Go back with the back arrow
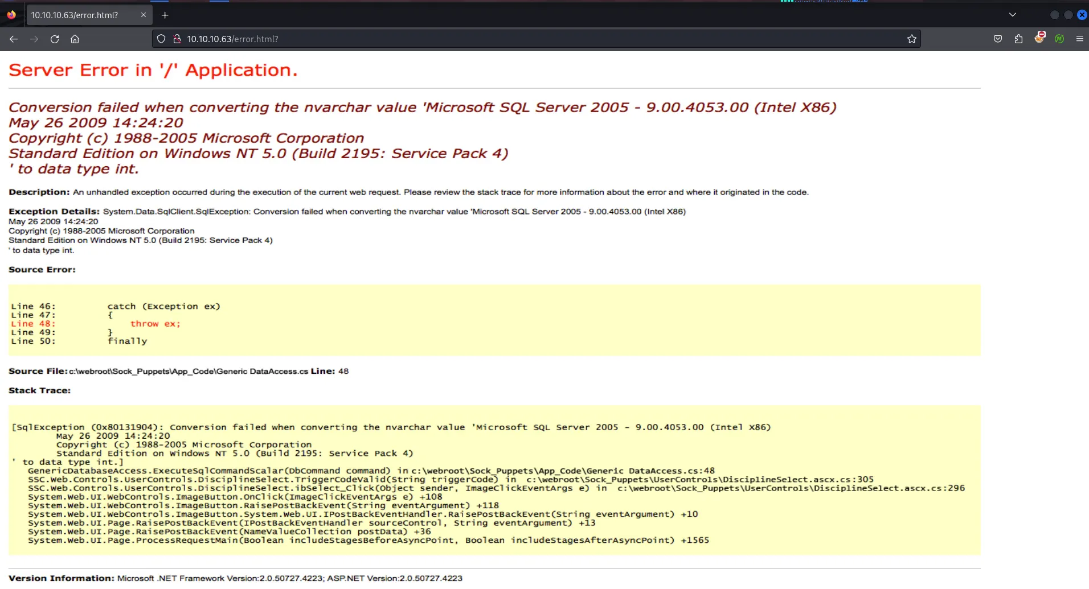The width and height of the screenshot is (1089, 589). pyautogui.click(x=14, y=39)
